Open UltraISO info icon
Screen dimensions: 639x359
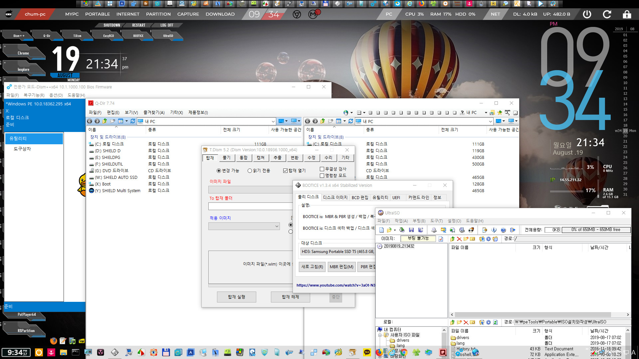[494, 230]
